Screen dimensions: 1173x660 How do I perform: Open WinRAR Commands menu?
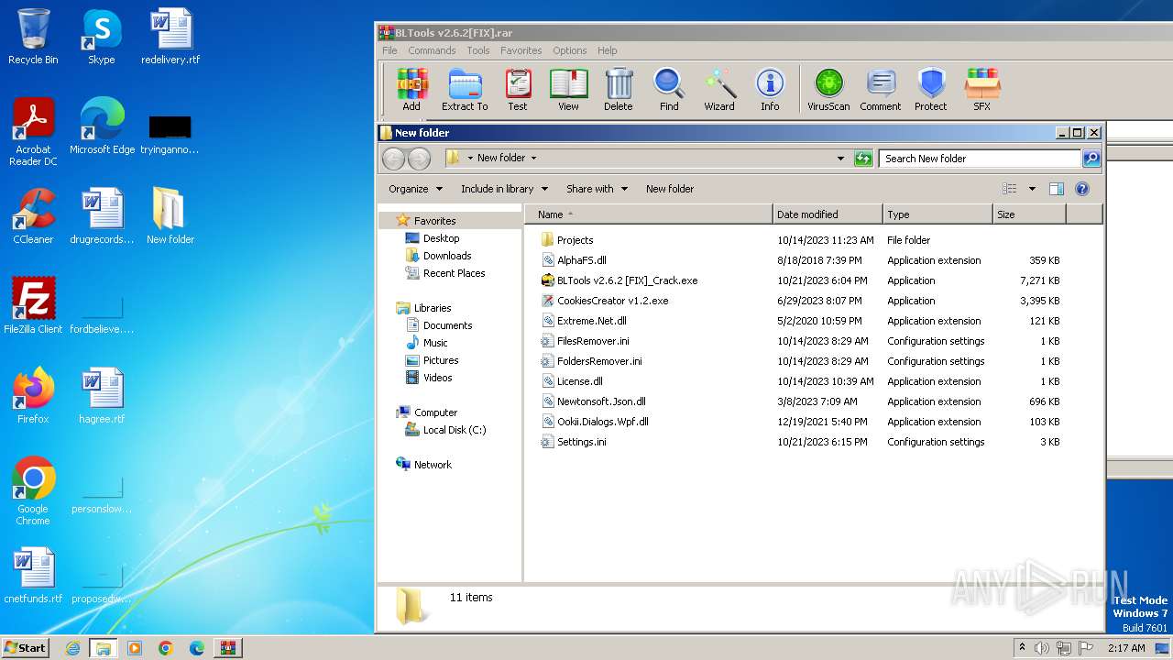pos(432,50)
